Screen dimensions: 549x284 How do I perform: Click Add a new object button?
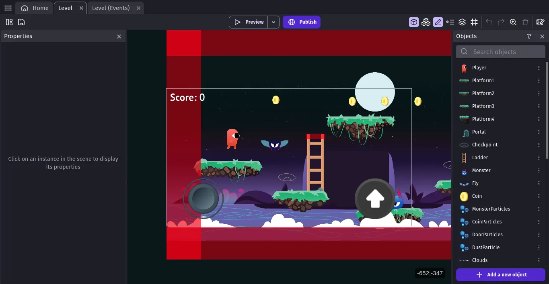tap(501, 275)
